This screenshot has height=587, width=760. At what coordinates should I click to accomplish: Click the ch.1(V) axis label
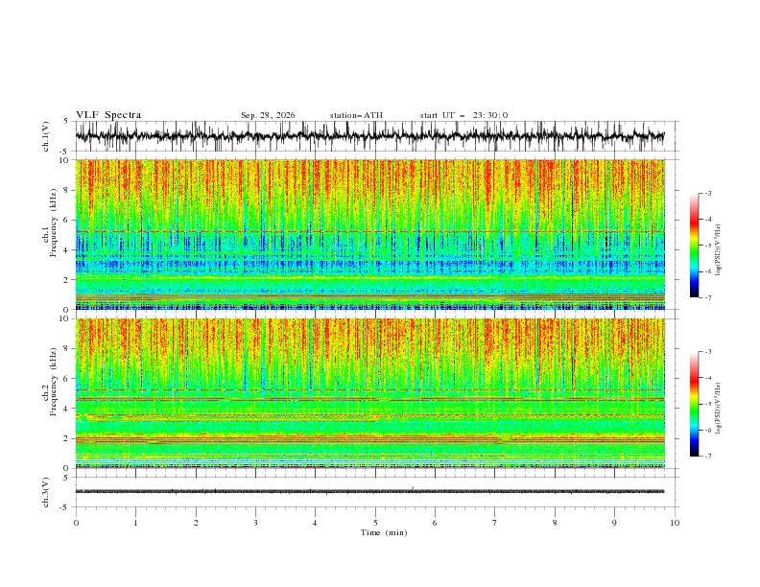46,136
